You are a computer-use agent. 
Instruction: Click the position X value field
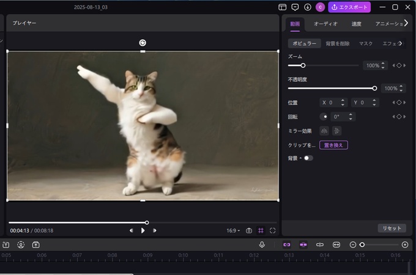[330, 103]
